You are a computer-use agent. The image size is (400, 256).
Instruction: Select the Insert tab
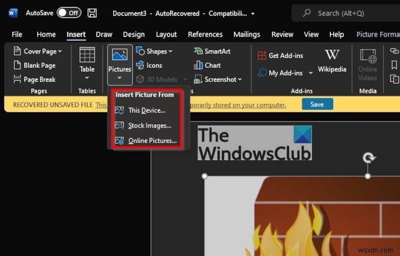(76, 34)
